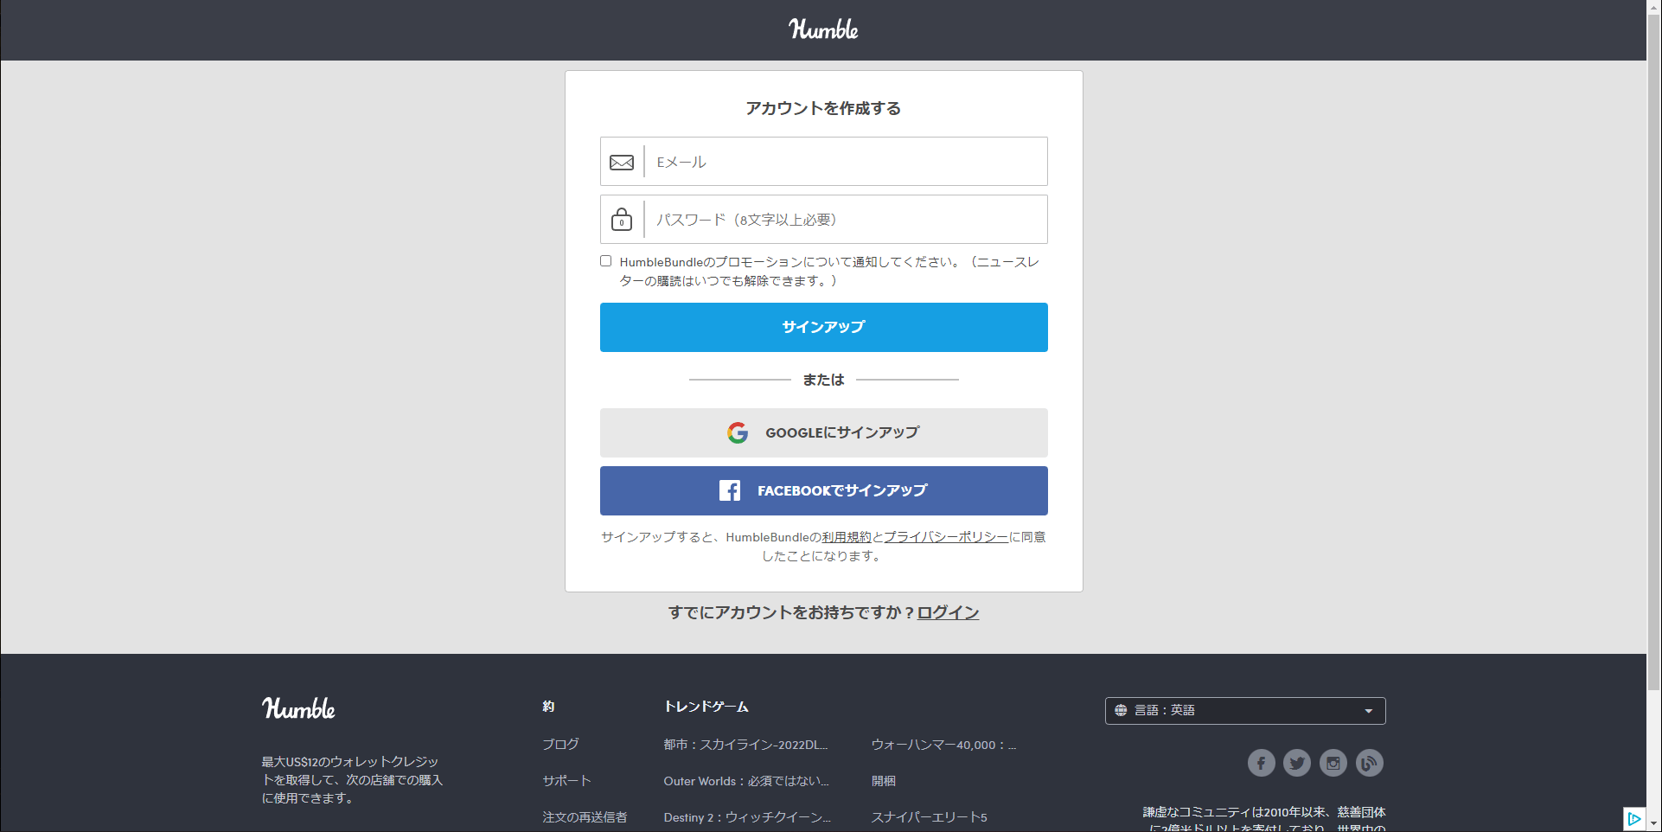Click the Humble logo in the header
The width and height of the screenshot is (1662, 832).
tap(823, 29)
